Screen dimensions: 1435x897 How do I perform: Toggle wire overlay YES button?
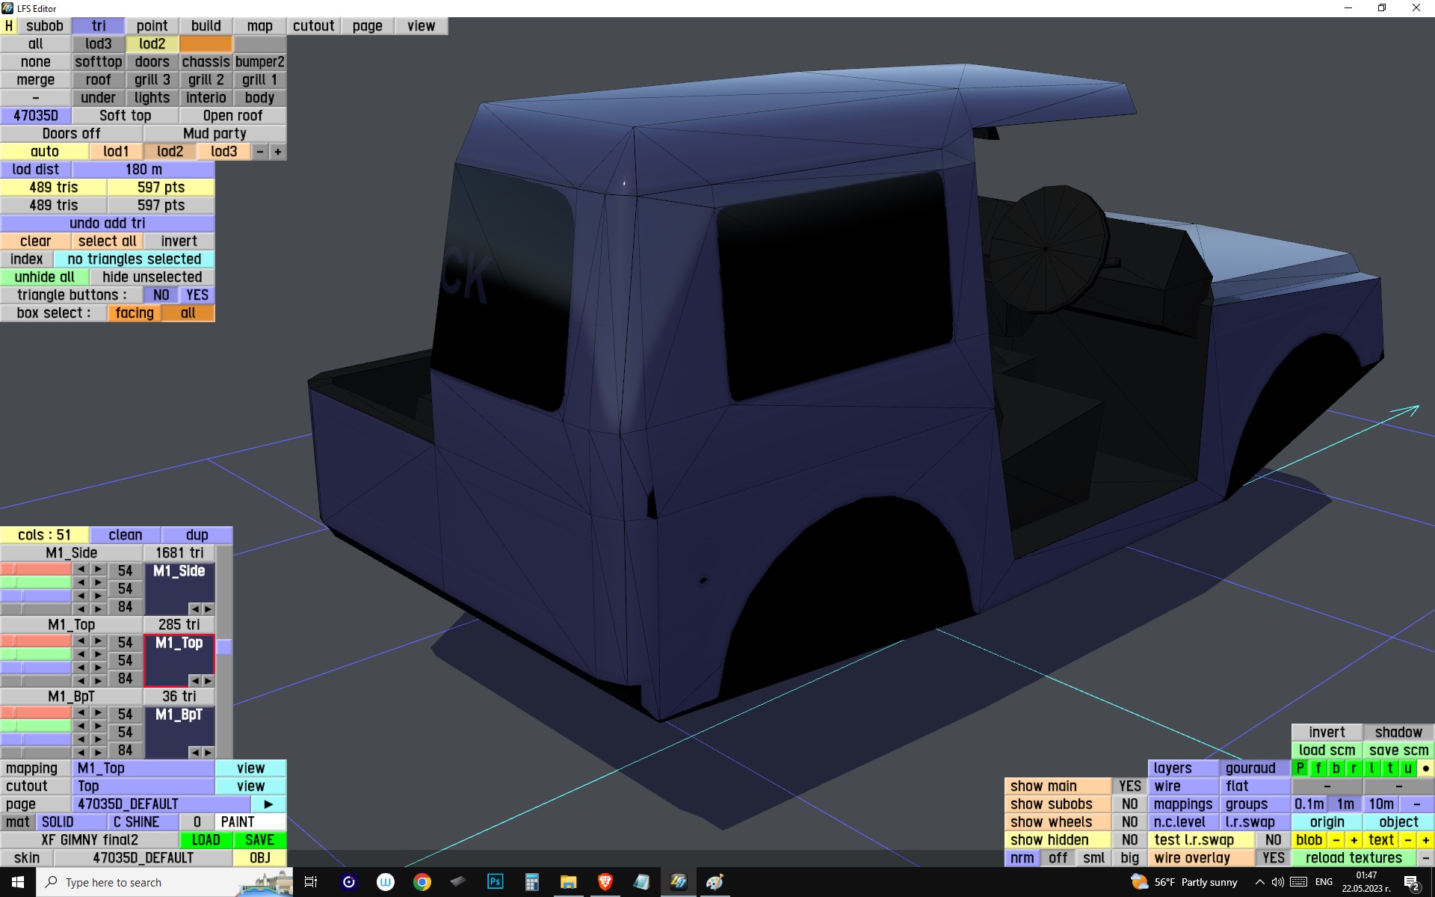[1273, 858]
